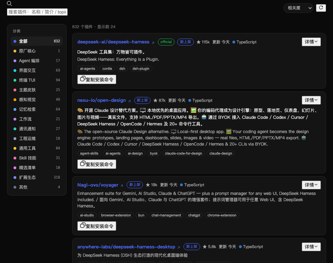The height and width of the screenshot is (263, 333).
Task: Click the chatgpt tag
Action: (x=194, y=215)
